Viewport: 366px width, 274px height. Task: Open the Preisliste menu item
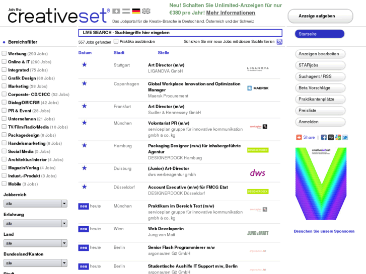click(x=320, y=111)
